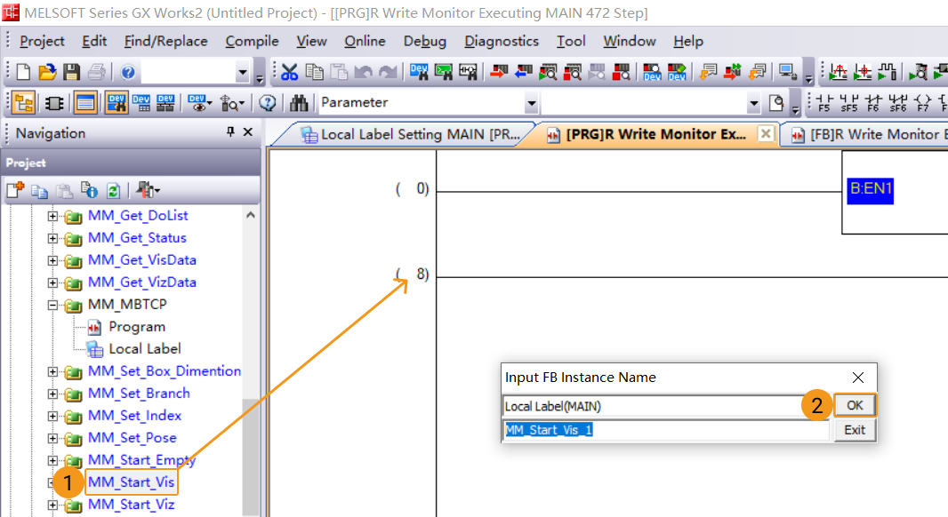Click first new-item icon in Project panel toolbar
Screen dimensions: 948x517
(15, 191)
